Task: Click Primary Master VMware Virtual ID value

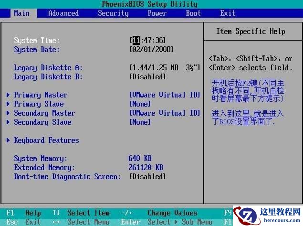Action: pyautogui.click(x=165, y=95)
